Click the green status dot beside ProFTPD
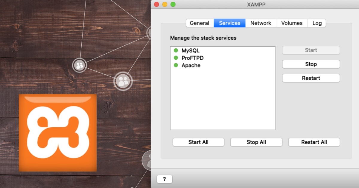359x188 pixels. point(176,58)
